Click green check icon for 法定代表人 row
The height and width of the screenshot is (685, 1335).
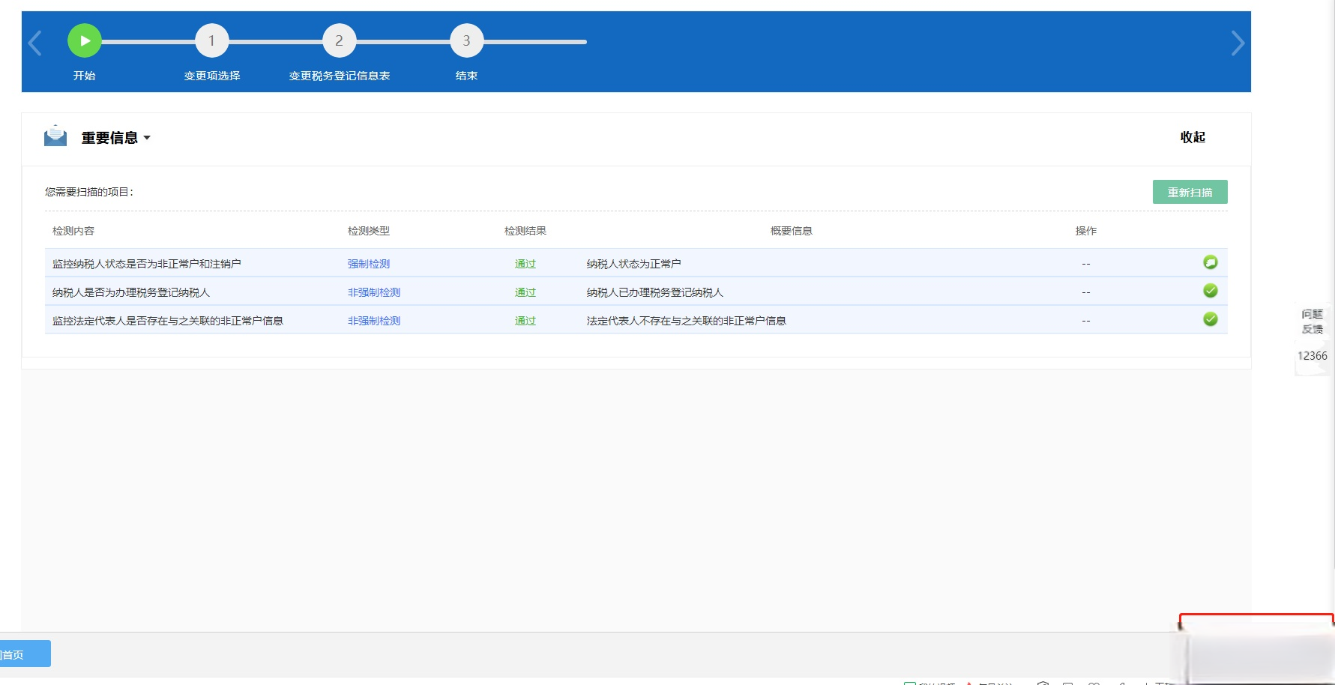[1210, 319]
